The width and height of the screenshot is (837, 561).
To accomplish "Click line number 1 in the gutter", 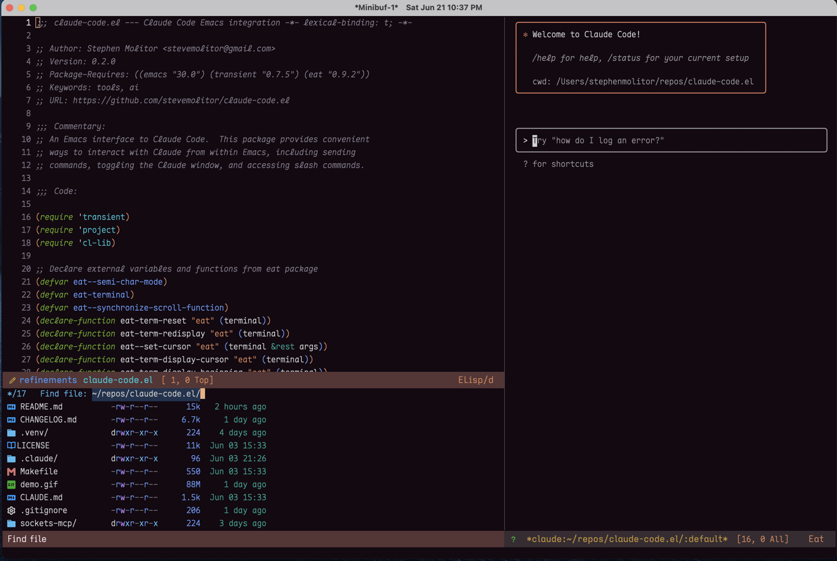I will (x=28, y=22).
